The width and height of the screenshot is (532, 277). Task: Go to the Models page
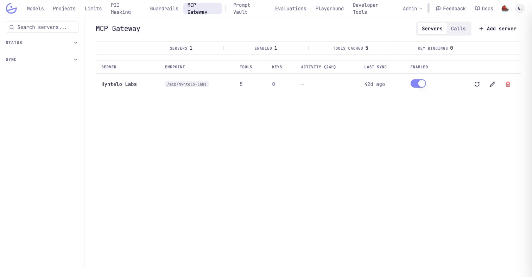(35, 8)
